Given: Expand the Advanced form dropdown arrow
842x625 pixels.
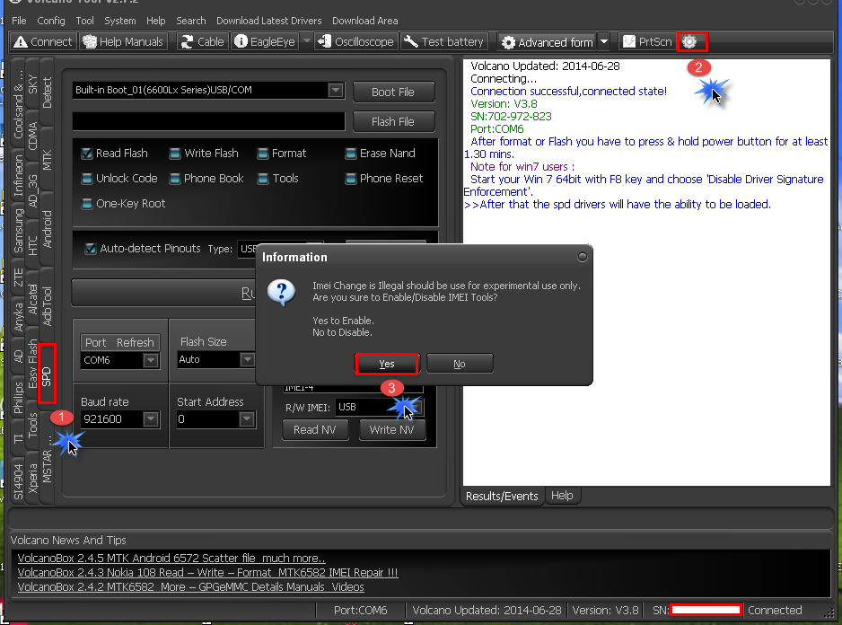Looking at the screenshot, I should (x=604, y=42).
